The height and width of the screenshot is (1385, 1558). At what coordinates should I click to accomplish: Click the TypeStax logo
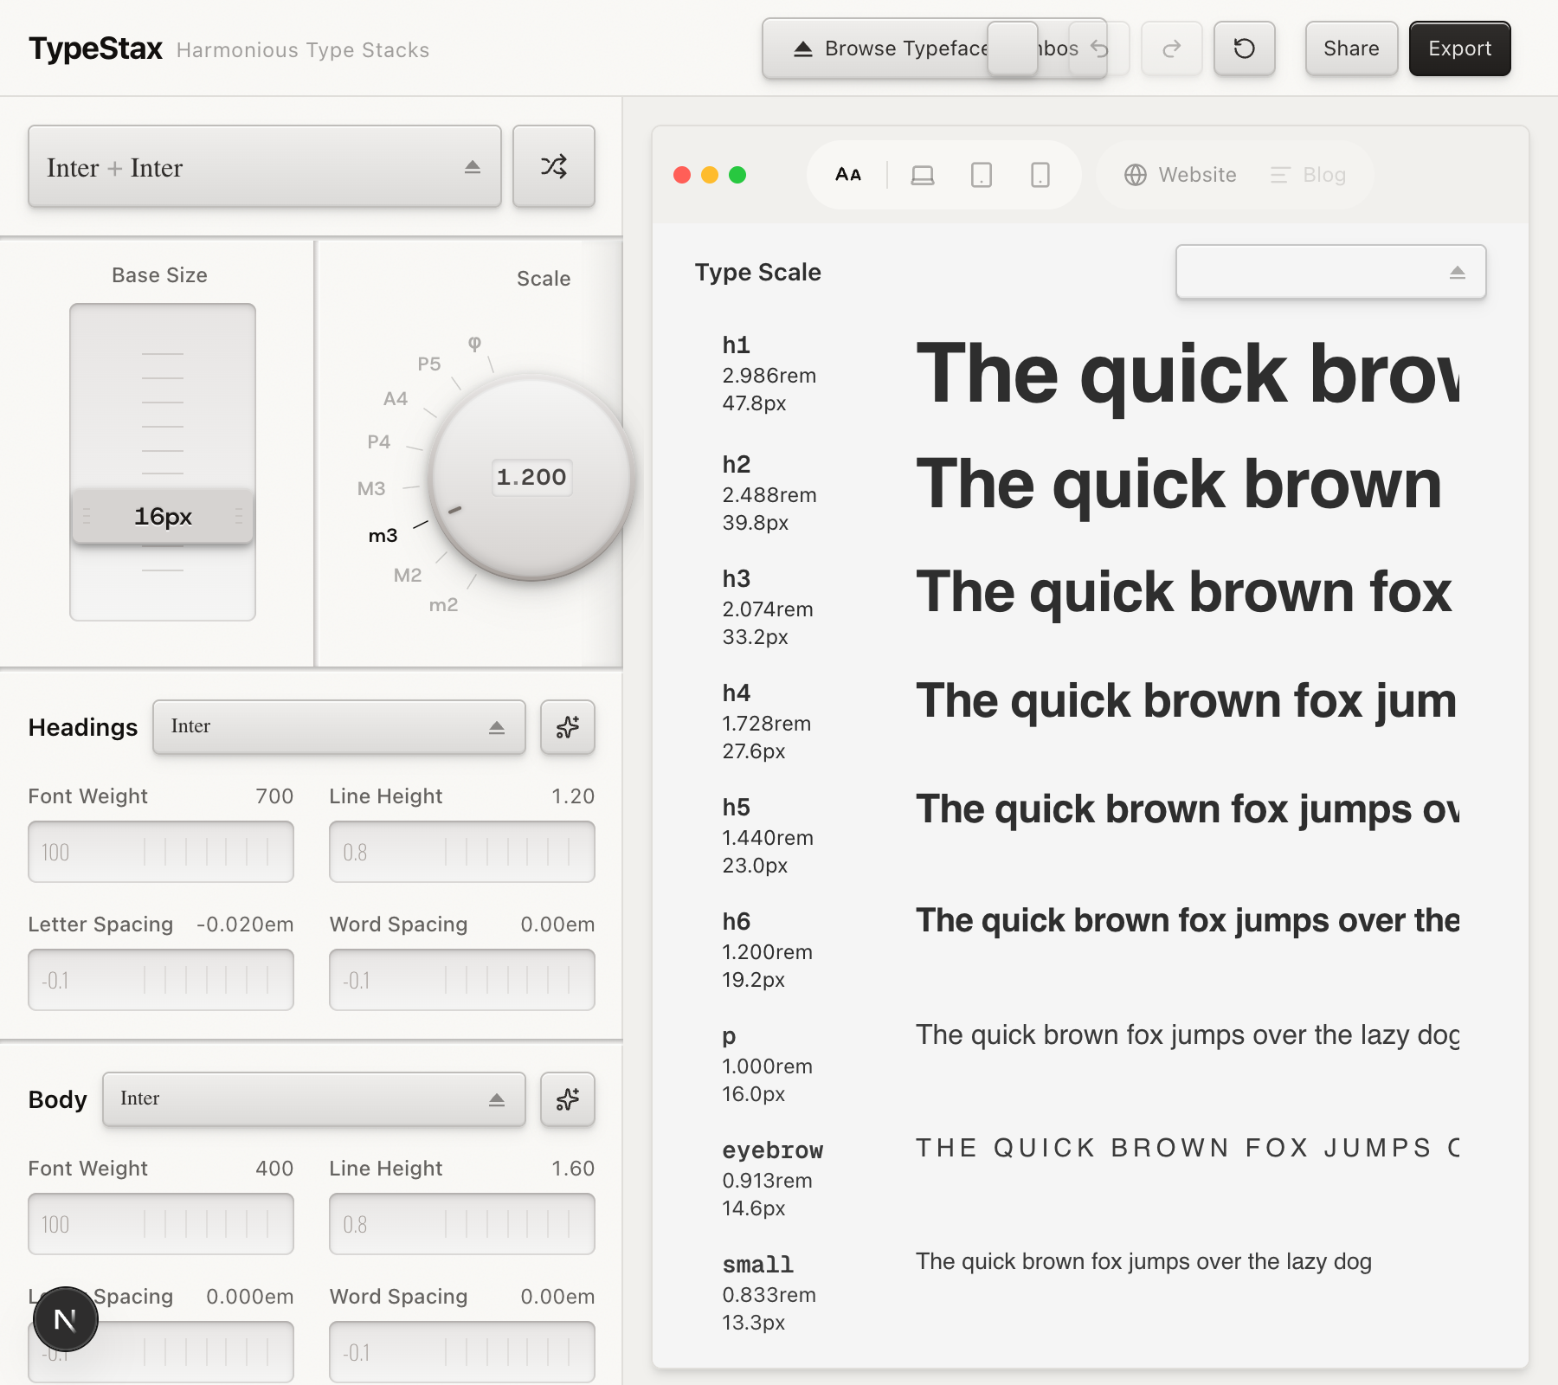(95, 48)
